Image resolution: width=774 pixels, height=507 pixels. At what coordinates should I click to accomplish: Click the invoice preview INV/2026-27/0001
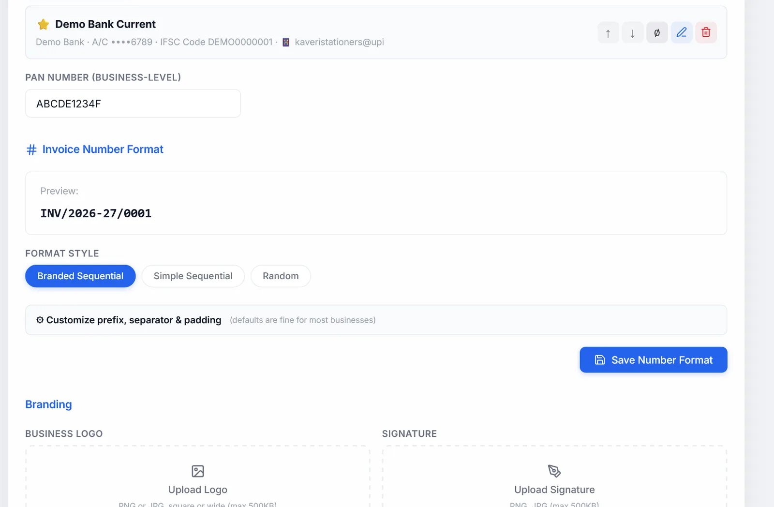click(96, 213)
